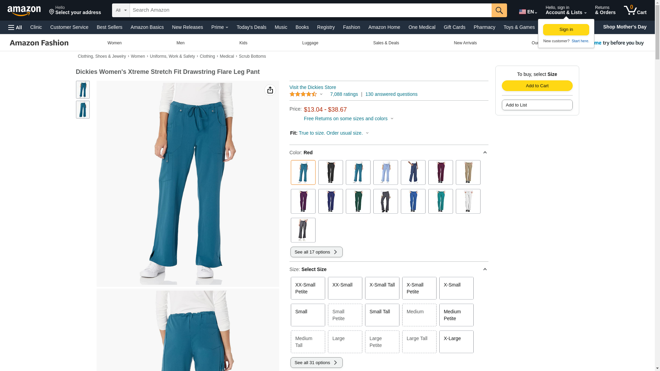Select the white color swatch
Image resolution: width=660 pixels, height=371 pixels.
tap(468, 201)
